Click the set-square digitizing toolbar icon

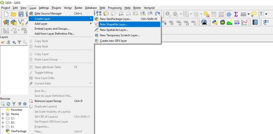[x=6, y=30]
